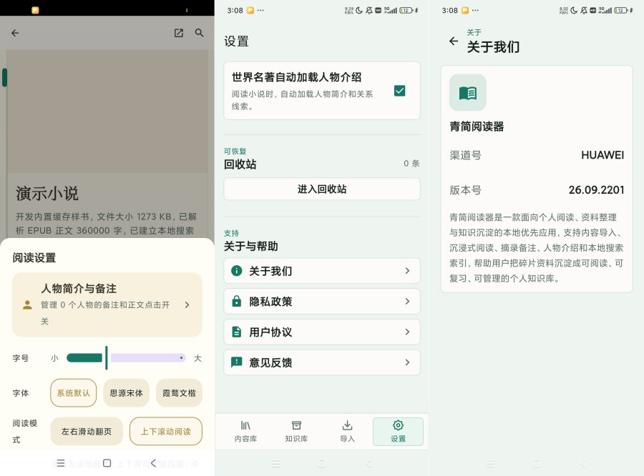
Task: Tap the 阅读设置 heading
Action: [34, 258]
